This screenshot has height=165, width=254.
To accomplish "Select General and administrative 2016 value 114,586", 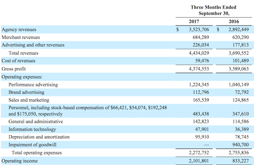I will 240,121.
